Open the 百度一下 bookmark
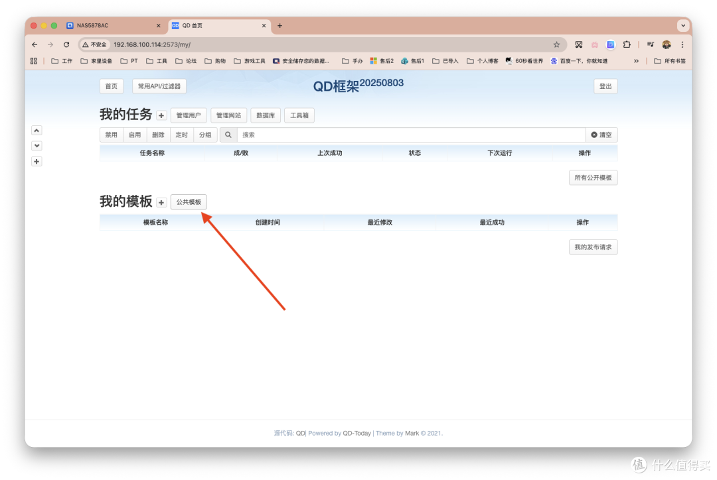This screenshot has height=480, width=717. [579, 61]
